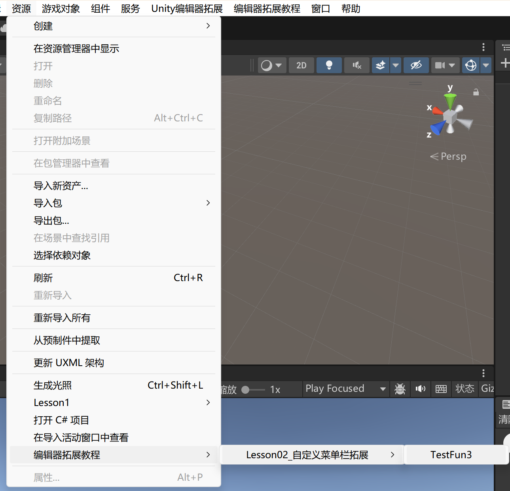This screenshot has width=510, height=491.
Task: Toggle Game view audio speaker icon
Action: click(420, 389)
